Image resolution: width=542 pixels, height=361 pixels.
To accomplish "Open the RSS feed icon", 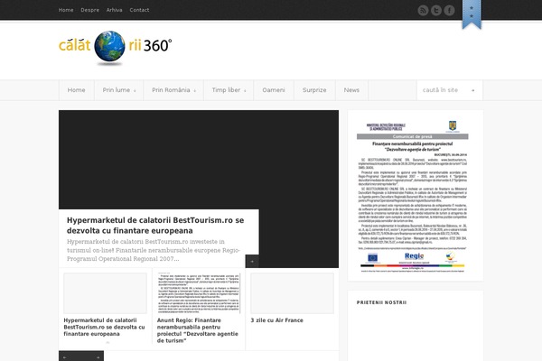I will [x=423, y=10].
